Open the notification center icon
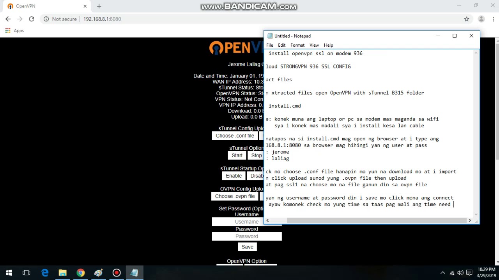 (x=469, y=273)
